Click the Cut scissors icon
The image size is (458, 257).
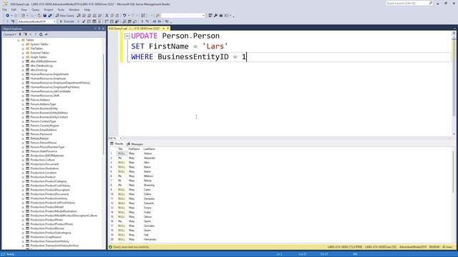tap(107, 16)
